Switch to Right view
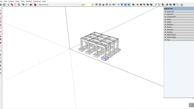The image size is (194, 109). (x=107, y=5)
